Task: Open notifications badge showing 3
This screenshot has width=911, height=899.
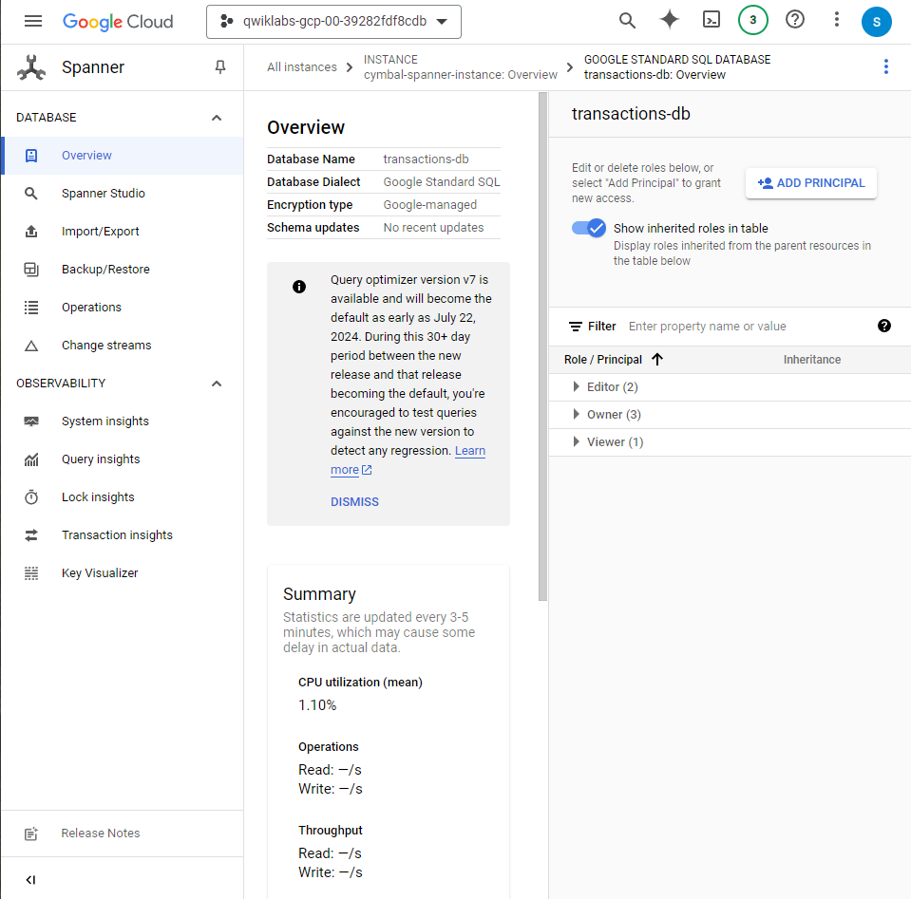Action: pyautogui.click(x=753, y=20)
